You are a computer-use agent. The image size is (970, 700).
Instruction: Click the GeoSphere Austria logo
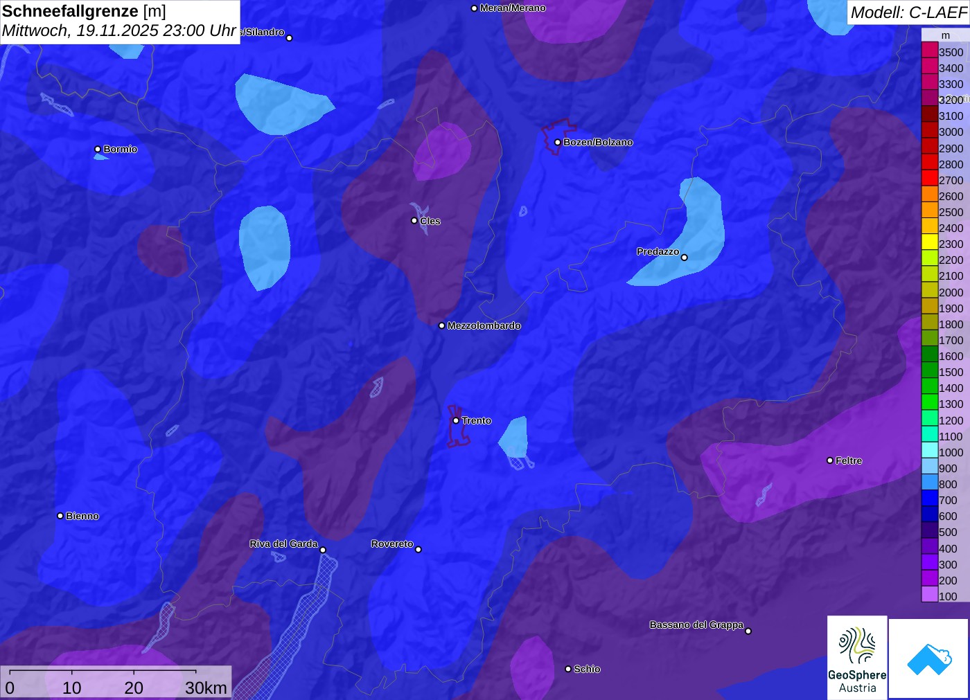(857, 657)
